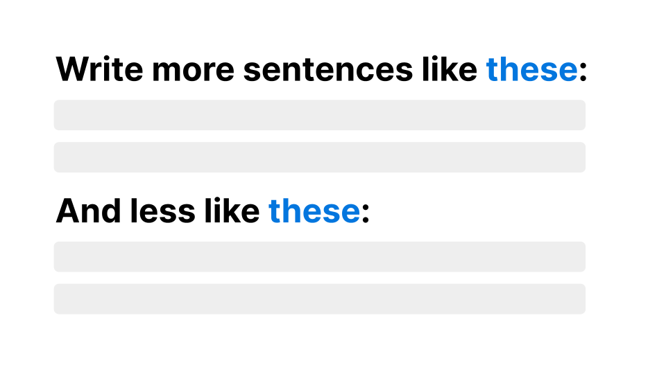
Task: Select the word "Write" in the top heading
Action: pyautogui.click(x=99, y=69)
